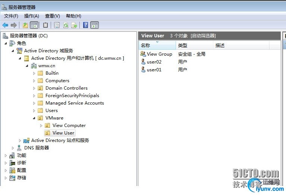
Task: Click the 存储 storage icon
Action: coord(12,178)
